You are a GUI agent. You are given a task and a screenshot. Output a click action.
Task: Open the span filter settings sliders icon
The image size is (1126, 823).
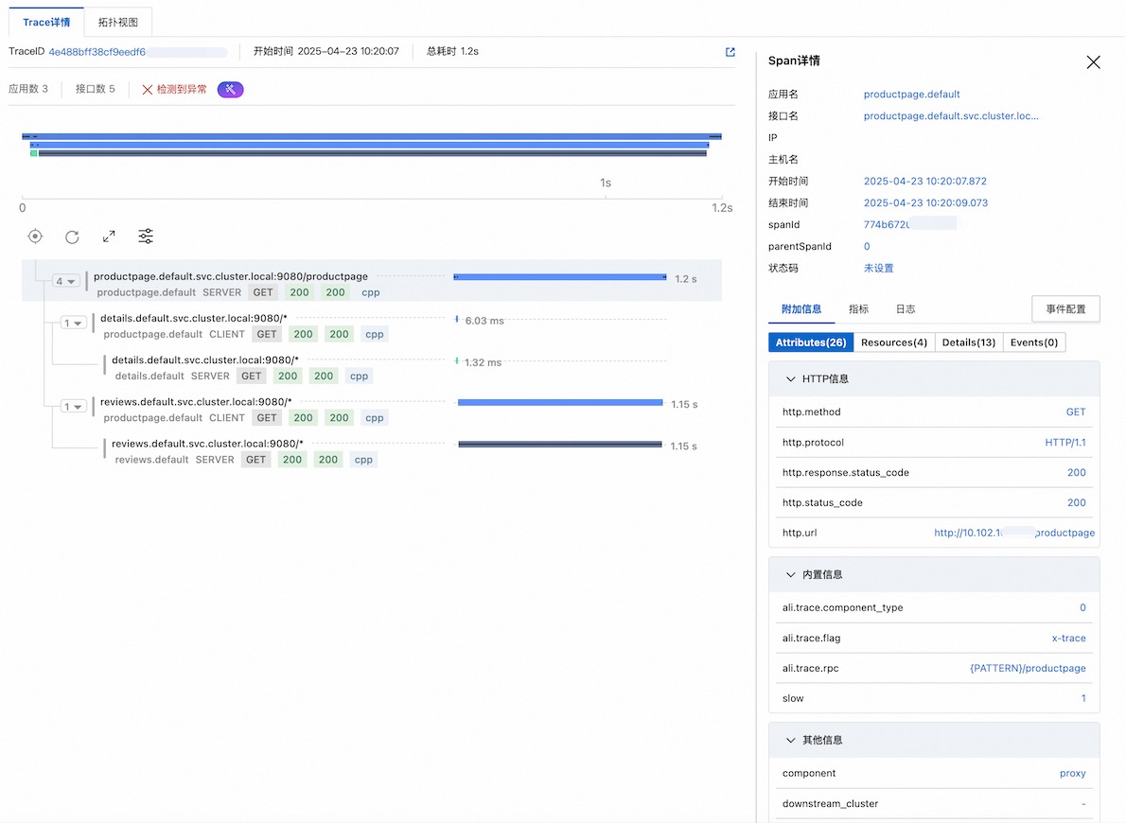point(146,236)
